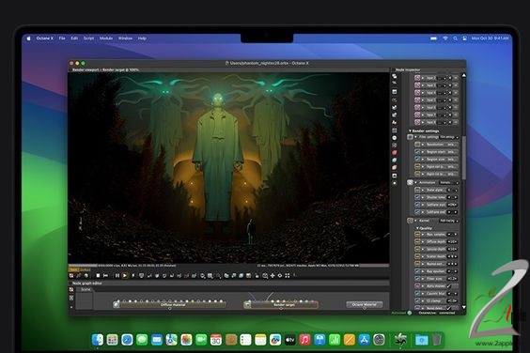Open the Animation type dropdown
Viewport: 530px width, 353px height.
449,182
